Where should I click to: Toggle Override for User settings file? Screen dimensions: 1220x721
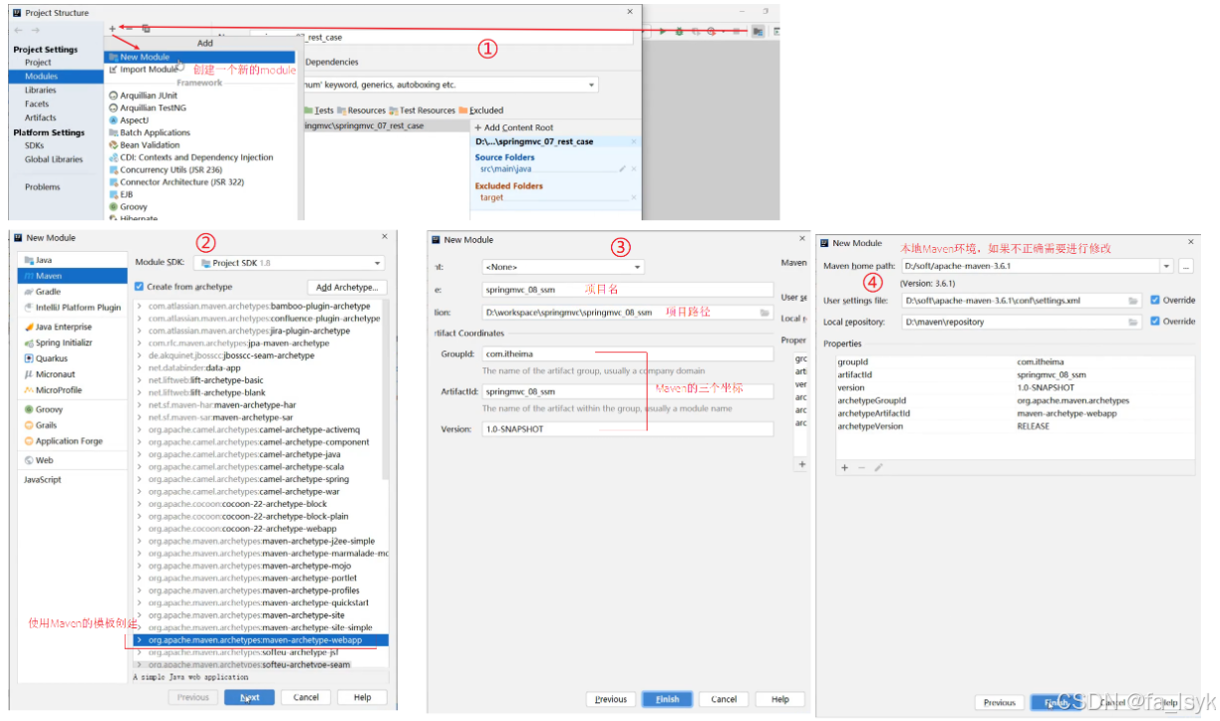(1155, 300)
